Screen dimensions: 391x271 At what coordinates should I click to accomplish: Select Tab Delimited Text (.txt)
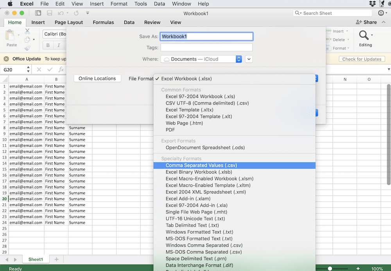coord(234,225)
